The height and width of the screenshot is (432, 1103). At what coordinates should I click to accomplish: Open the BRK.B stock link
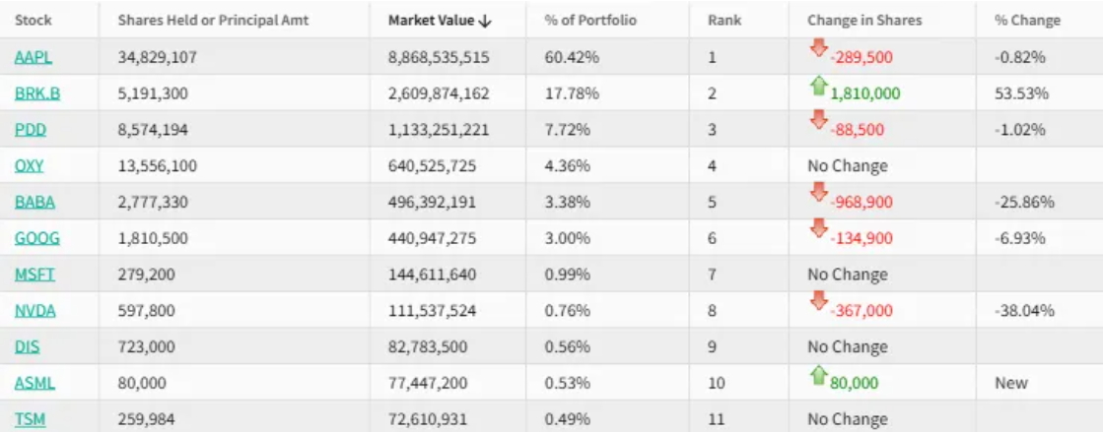click(37, 93)
